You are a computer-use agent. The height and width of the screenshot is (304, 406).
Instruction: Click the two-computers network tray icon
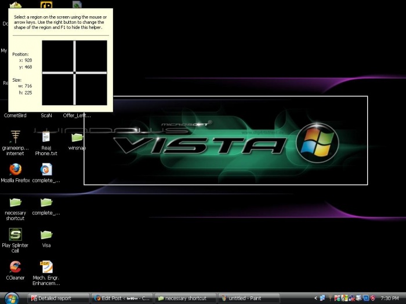tap(322, 298)
